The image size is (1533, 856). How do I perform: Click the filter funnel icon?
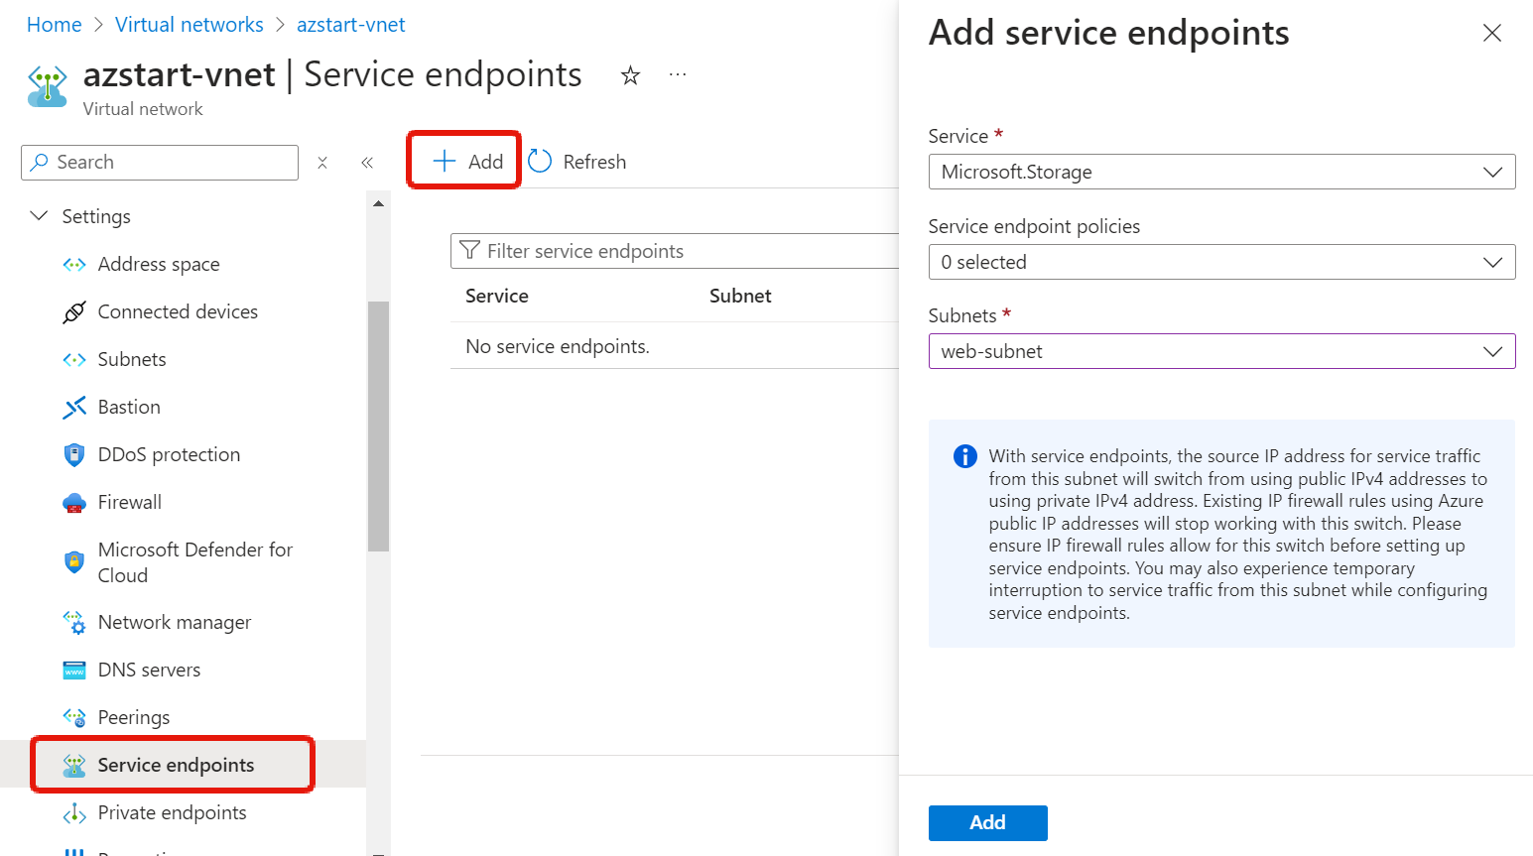coord(470,251)
